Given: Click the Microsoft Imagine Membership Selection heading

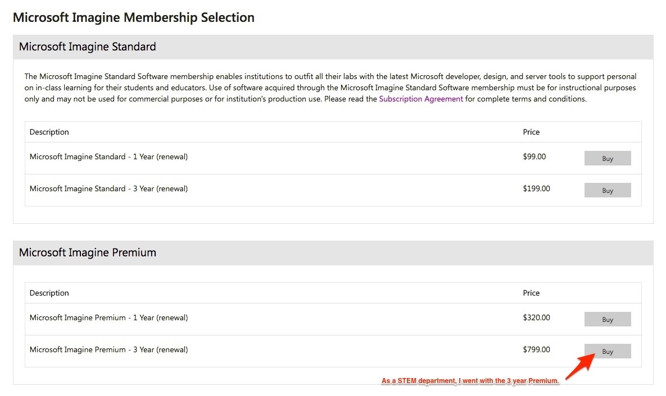Looking at the screenshot, I should pos(134,18).
